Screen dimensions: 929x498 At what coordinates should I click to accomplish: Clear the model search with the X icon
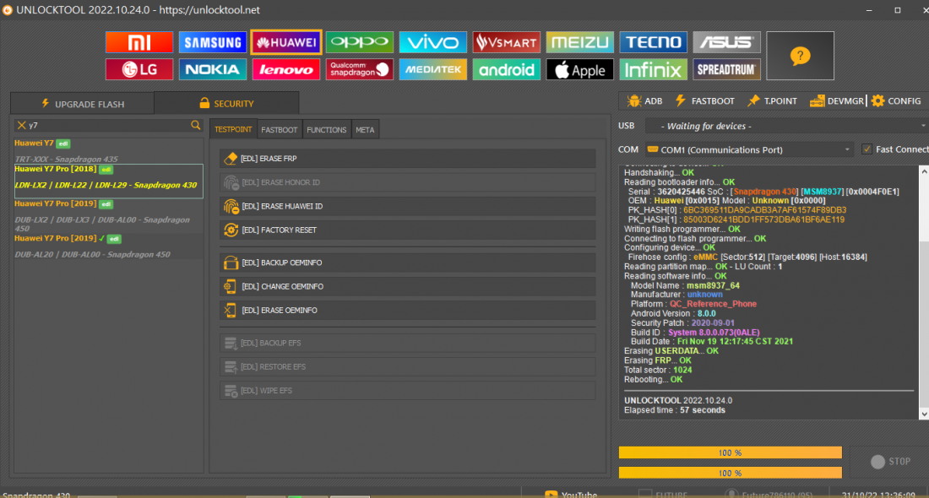(21, 125)
